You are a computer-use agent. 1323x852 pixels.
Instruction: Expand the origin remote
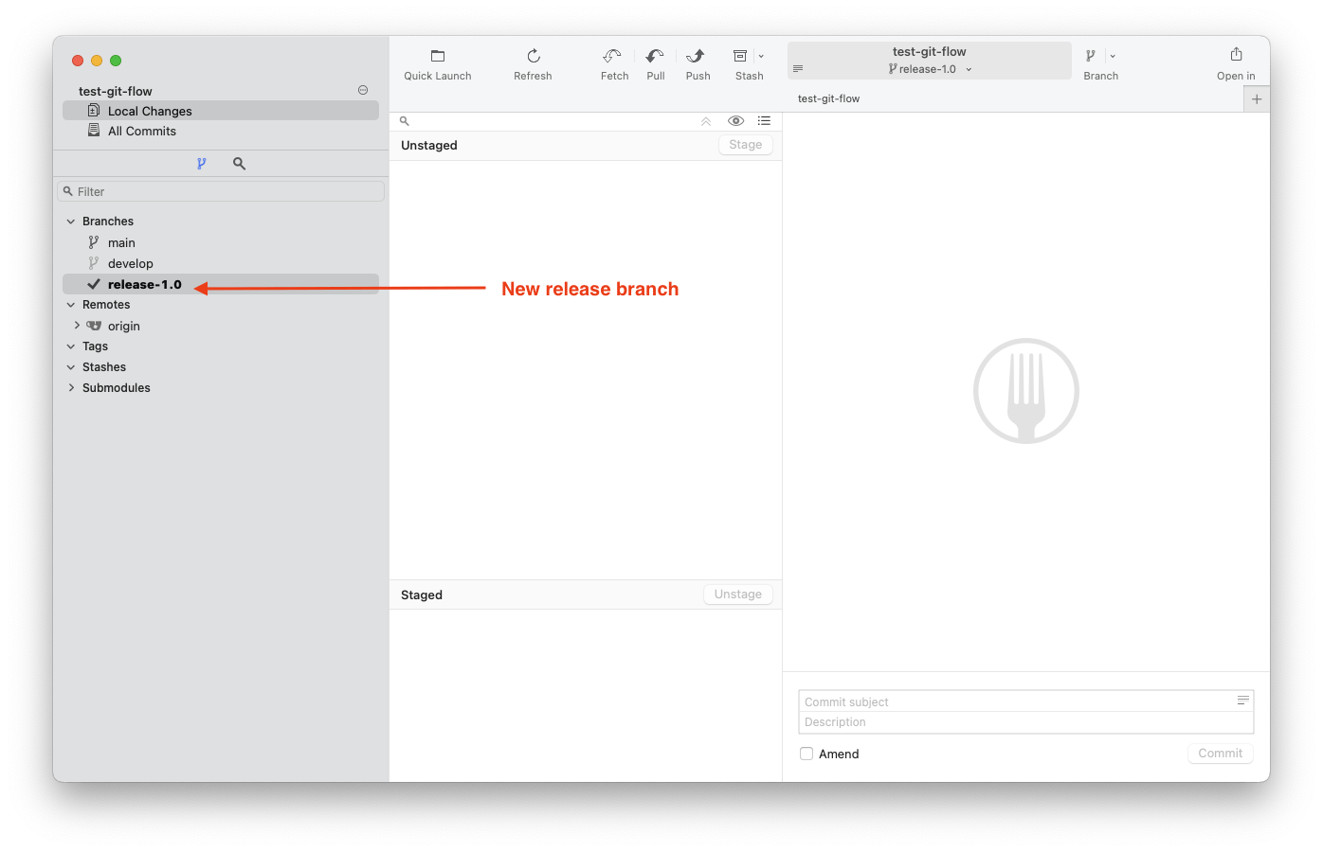(x=77, y=326)
